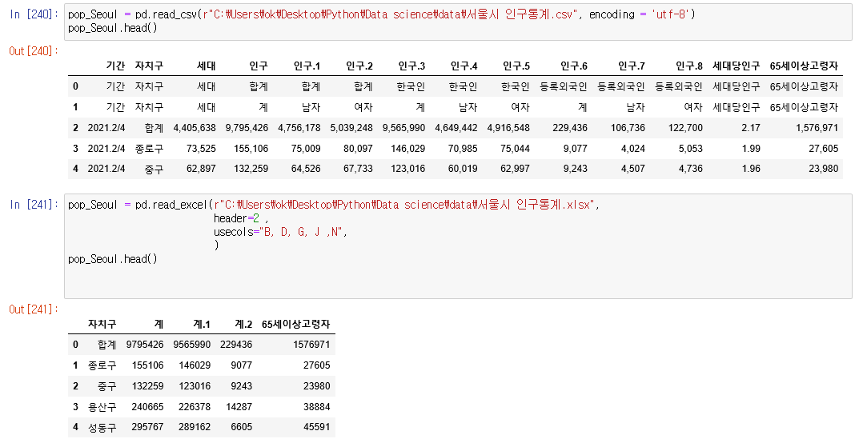This screenshot has width=863, height=443.
Task: Click the 4,736 cell
Action: (x=690, y=169)
